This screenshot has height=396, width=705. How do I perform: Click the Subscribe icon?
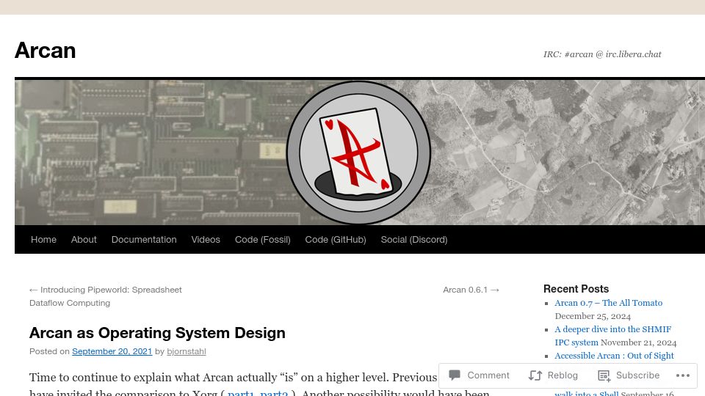(604, 375)
